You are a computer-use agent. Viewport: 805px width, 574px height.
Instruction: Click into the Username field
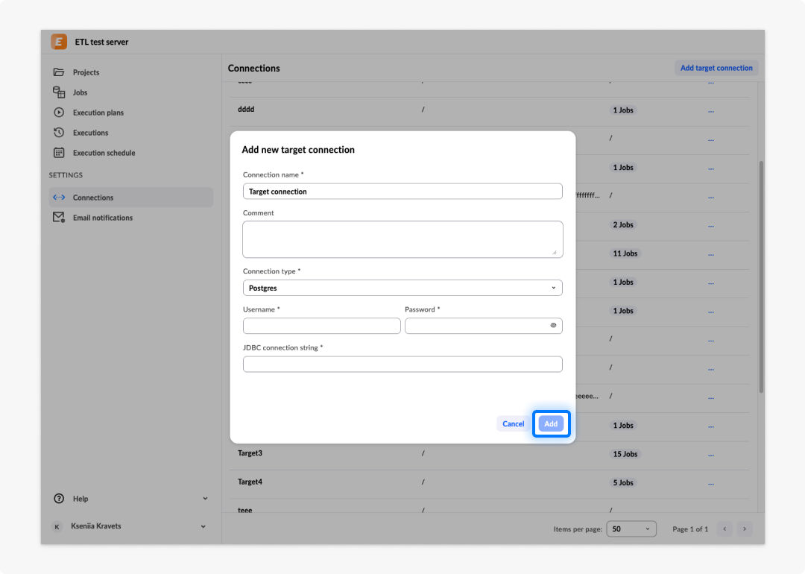coord(322,326)
